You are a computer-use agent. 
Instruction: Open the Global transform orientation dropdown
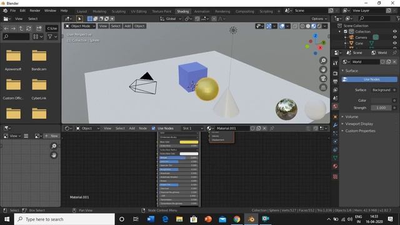(171, 19)
